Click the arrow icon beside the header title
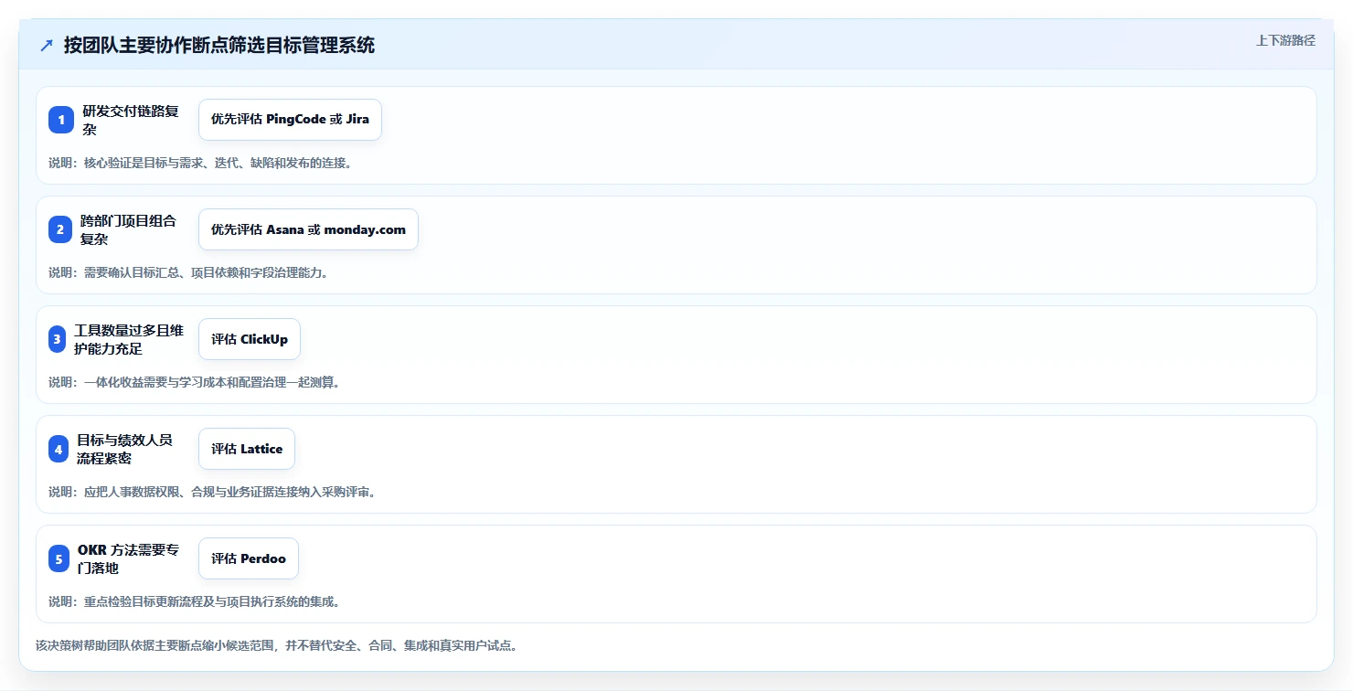Image resolution: width=1353 pixels, height=691 pixels. coord(47,46)
